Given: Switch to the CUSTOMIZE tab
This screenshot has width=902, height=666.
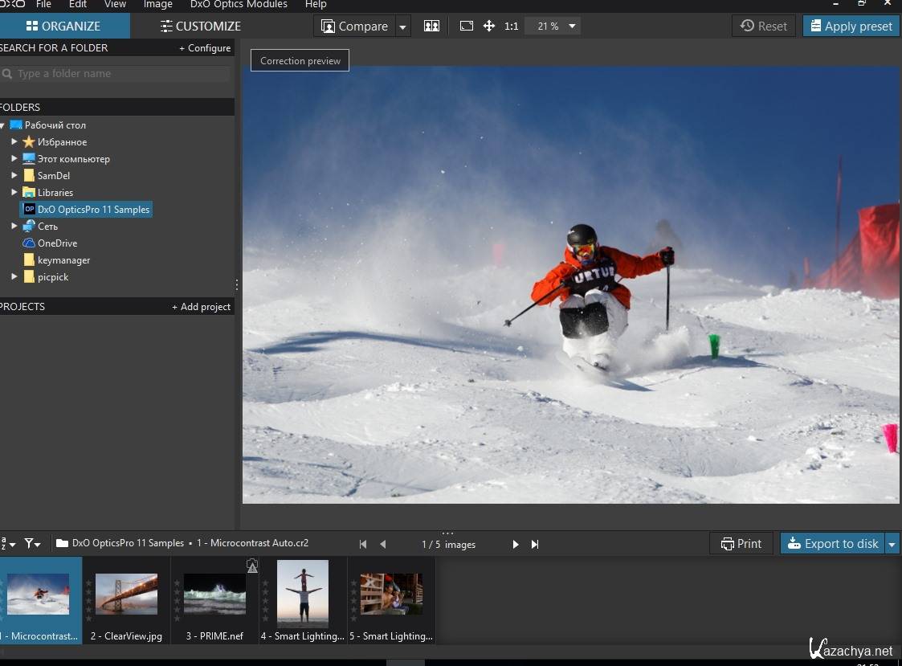Looking at the screenshot, I should (200, 26).
